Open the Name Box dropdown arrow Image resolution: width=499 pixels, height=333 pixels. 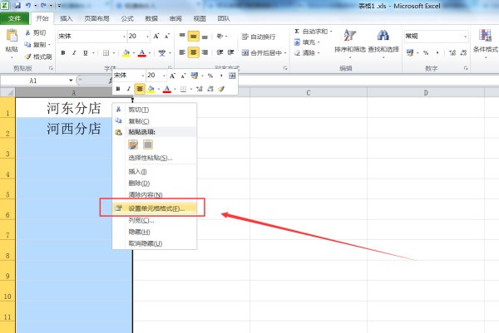point(71,81)
